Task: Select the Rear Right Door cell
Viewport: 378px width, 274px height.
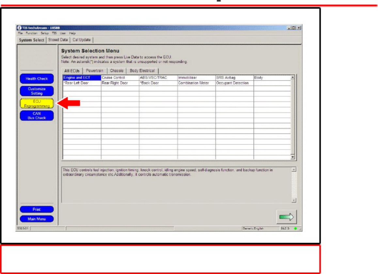Action: (120, 83)
